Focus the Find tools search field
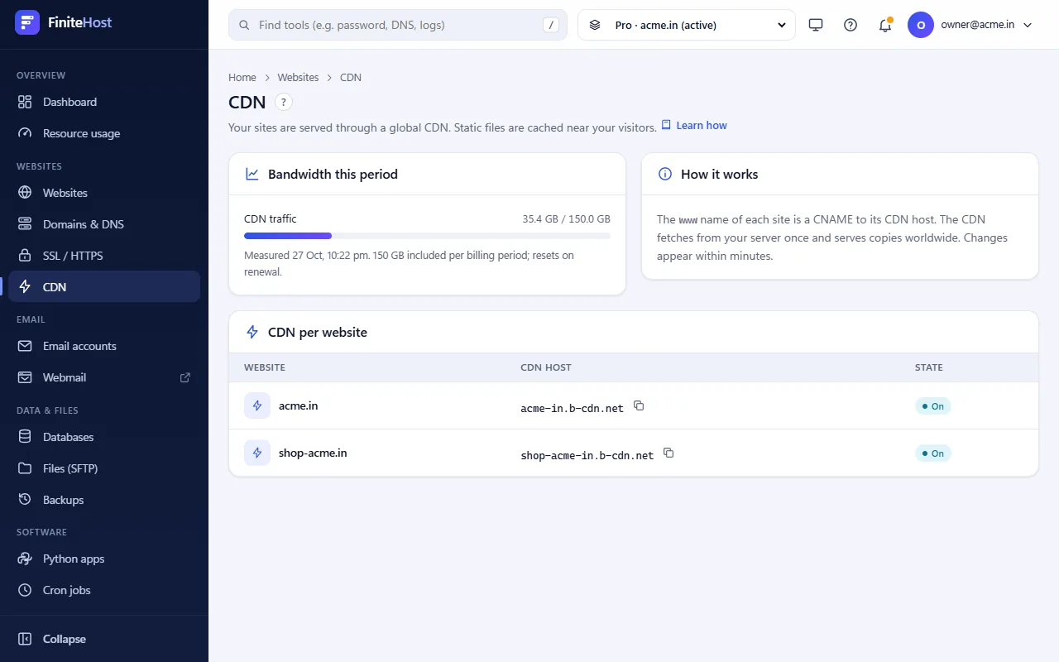Screen dimensions: 1059x662 [x=398, y=25]
